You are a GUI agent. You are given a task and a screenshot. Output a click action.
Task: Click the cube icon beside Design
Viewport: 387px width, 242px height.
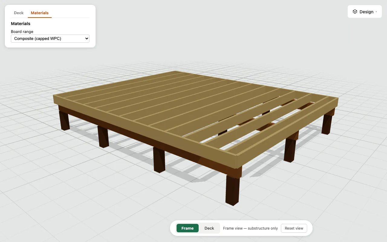pos(355,12)
